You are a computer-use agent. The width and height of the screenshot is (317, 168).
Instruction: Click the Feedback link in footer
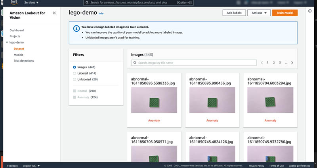tap(13, 166)
